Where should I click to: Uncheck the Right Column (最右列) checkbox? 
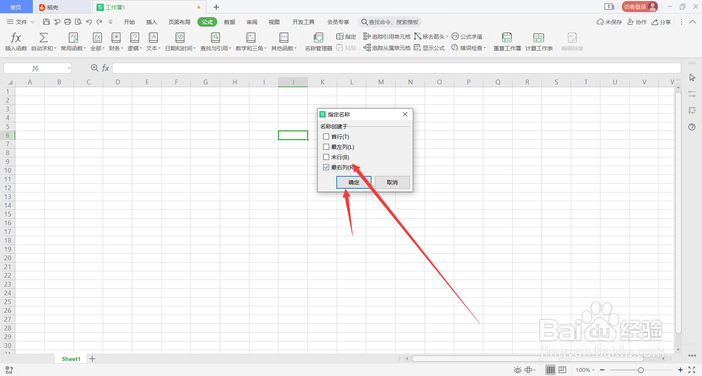[x=326, y=167]
